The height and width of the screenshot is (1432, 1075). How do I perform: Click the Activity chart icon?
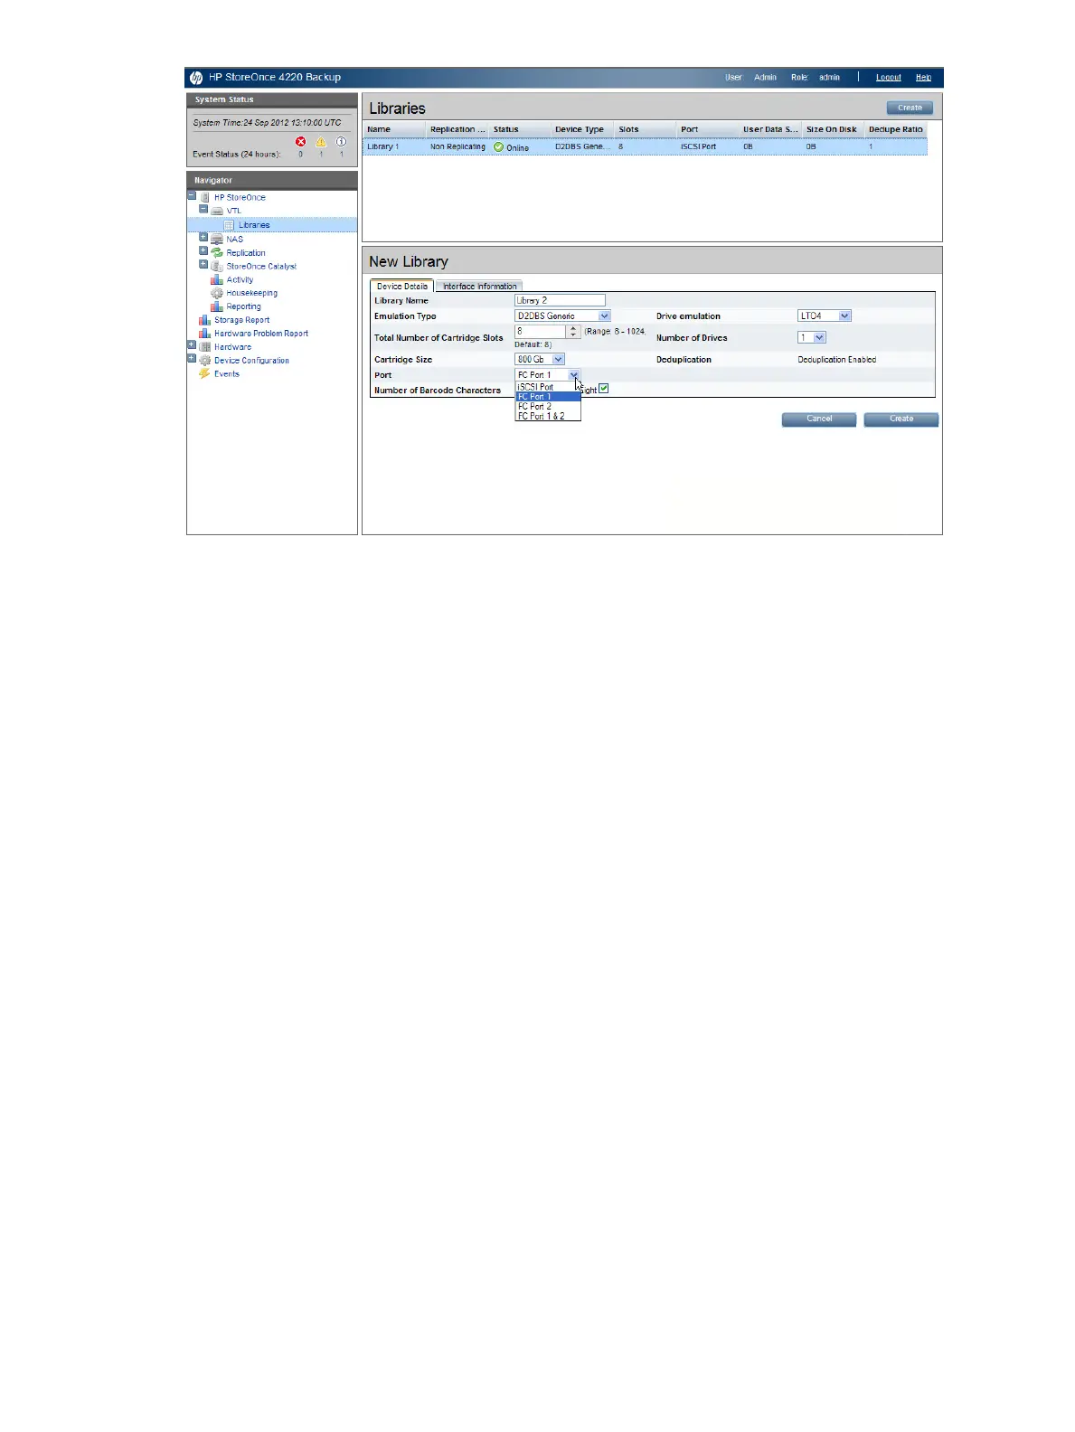coord(217,280)
